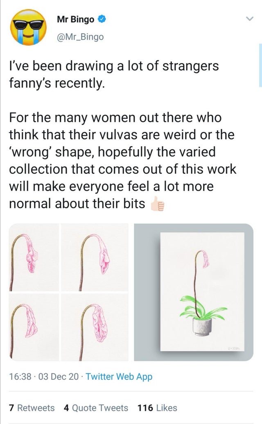Open the bottom-right wilted flower drawing
Screen dimensions: 262x424
click(x=95, y=327)
